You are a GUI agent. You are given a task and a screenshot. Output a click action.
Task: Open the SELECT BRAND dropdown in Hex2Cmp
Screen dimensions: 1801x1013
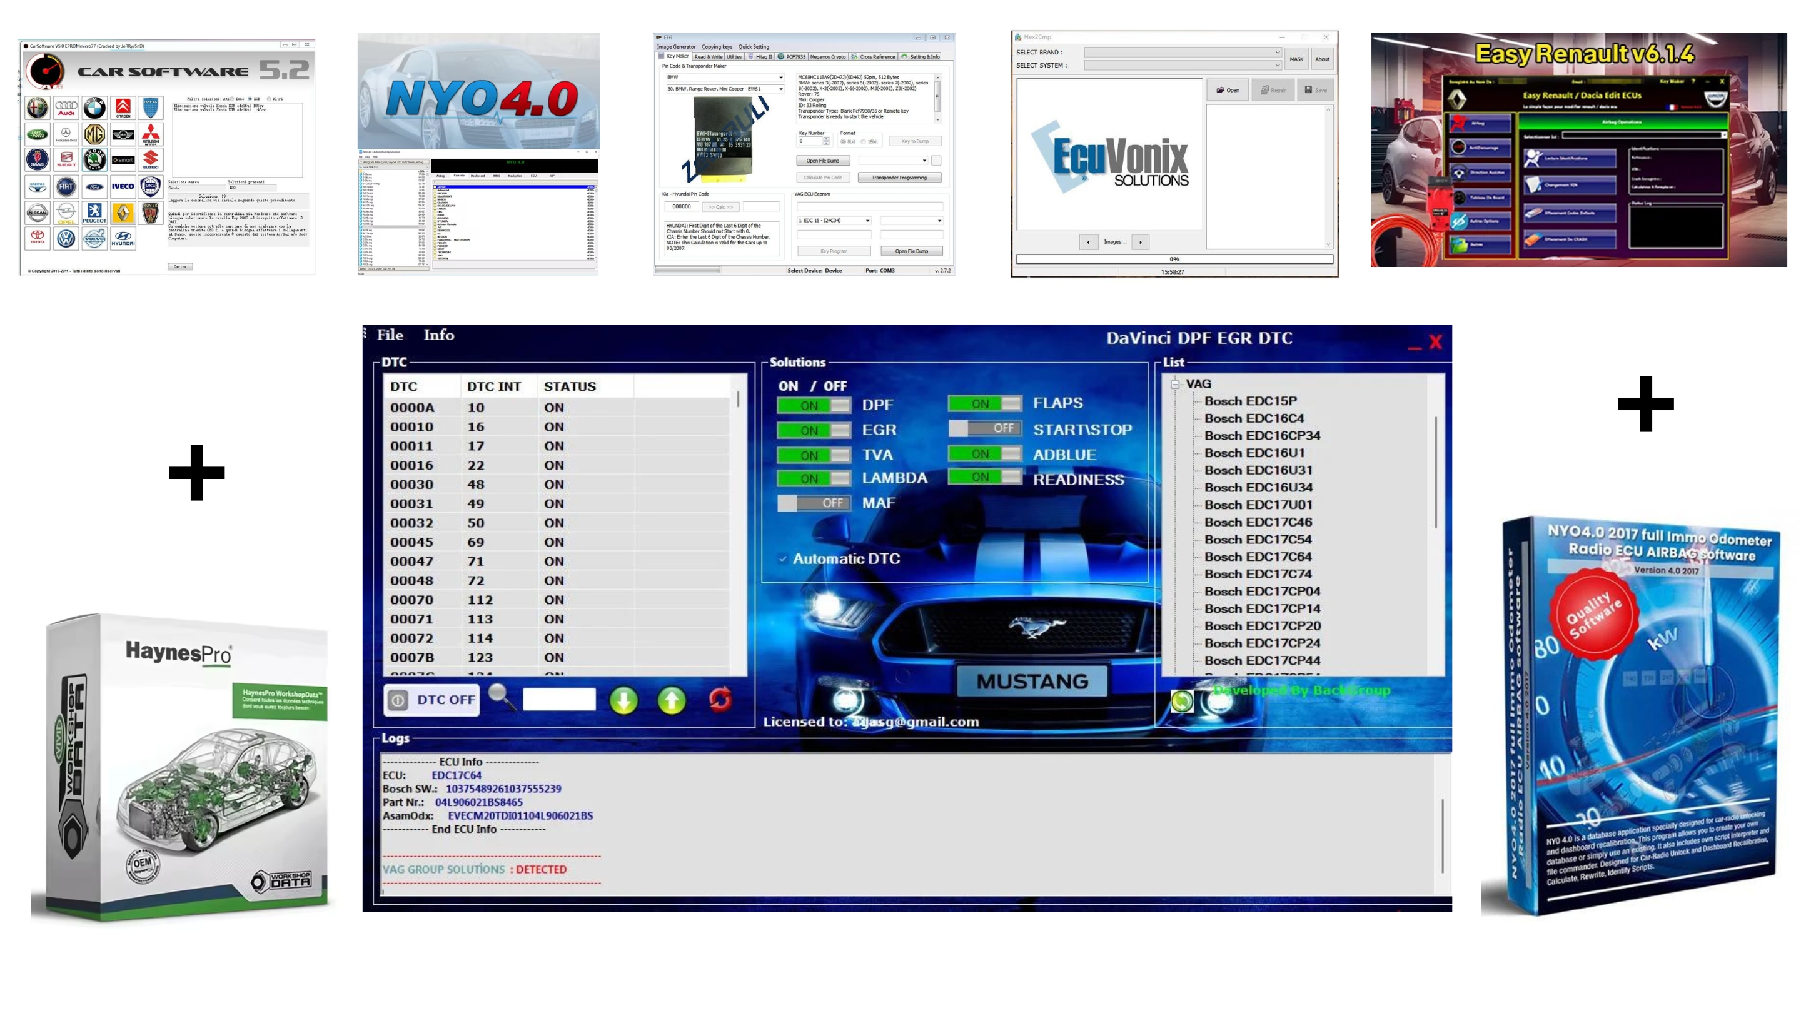coord(1183,53)
